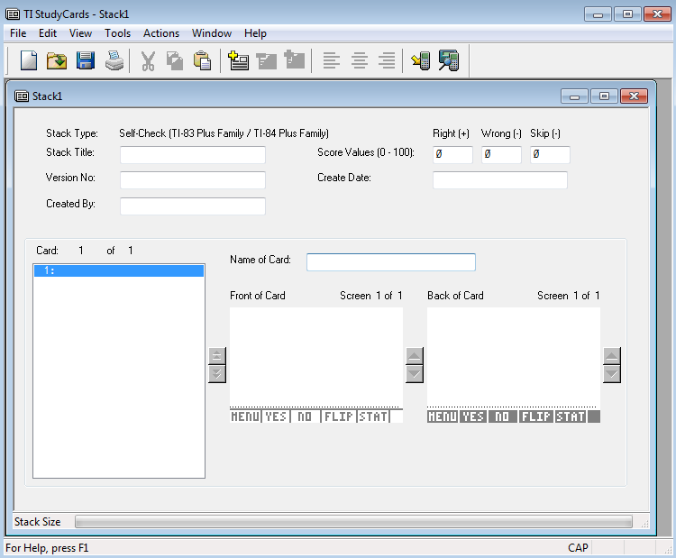Open the Help menu
Viewport: 676px width, 558px height.
tap(255, 33)
